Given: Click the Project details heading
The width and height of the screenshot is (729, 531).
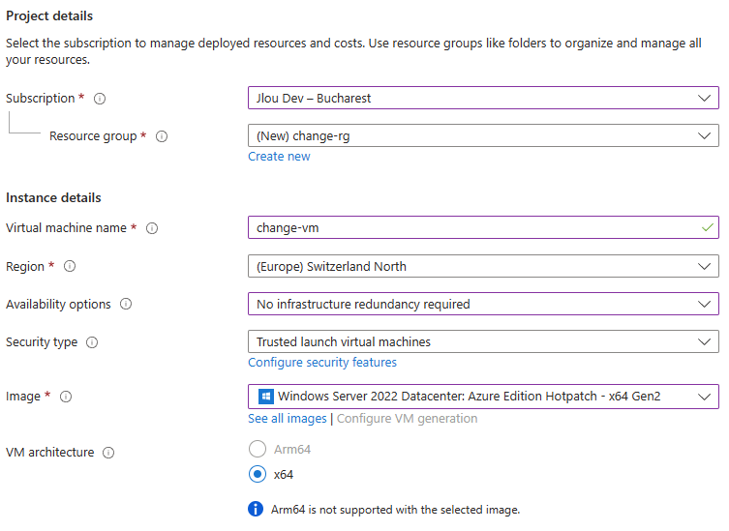Looking at the screenshot, I should click(x=49, y=16).
